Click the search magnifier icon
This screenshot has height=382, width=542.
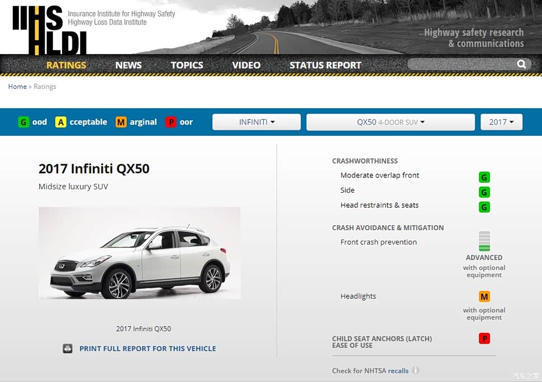pos(521,64)
